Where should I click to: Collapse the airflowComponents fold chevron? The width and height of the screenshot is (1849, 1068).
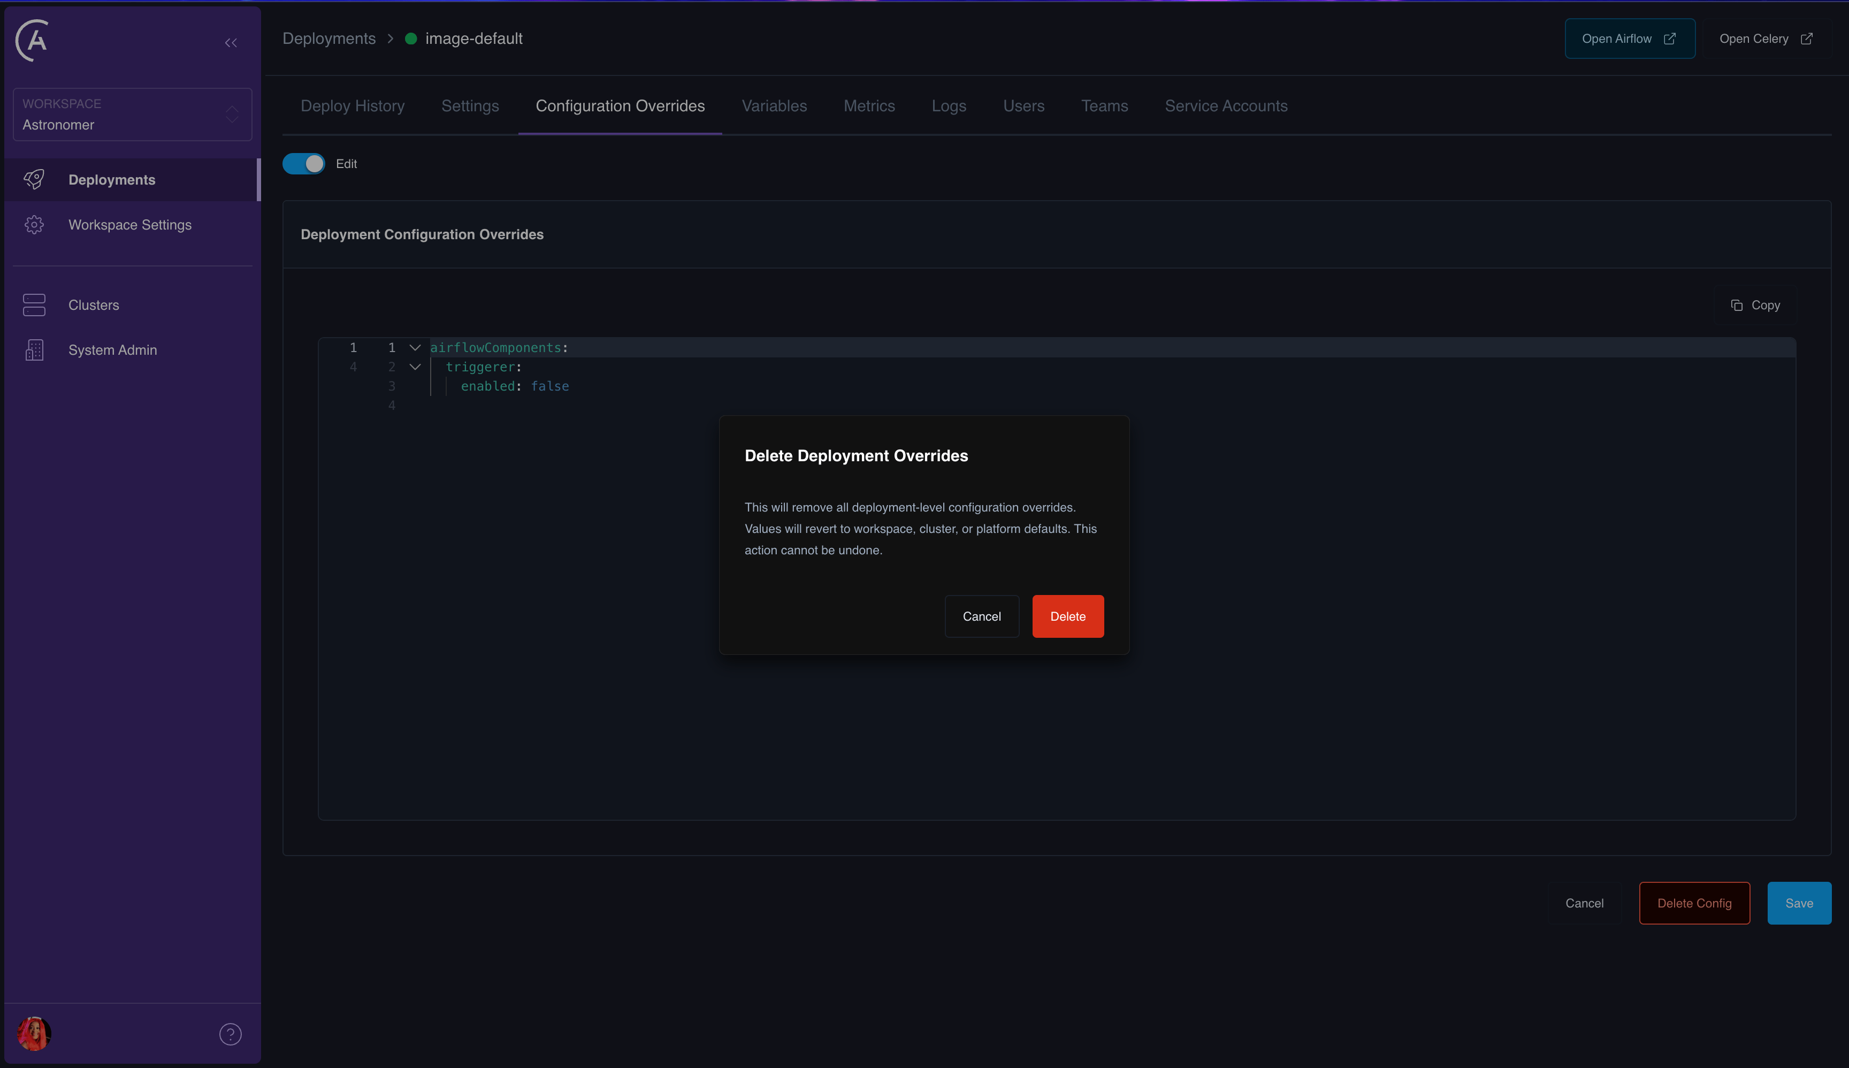coord(415,348)
